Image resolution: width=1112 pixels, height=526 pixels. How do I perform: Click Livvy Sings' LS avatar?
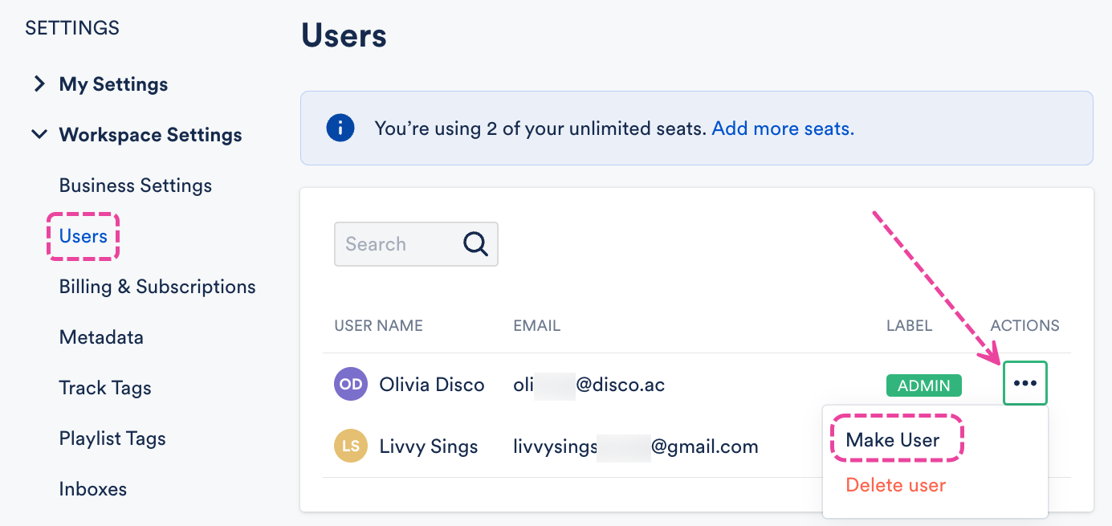pyautogui.click(x=350, y=446)
